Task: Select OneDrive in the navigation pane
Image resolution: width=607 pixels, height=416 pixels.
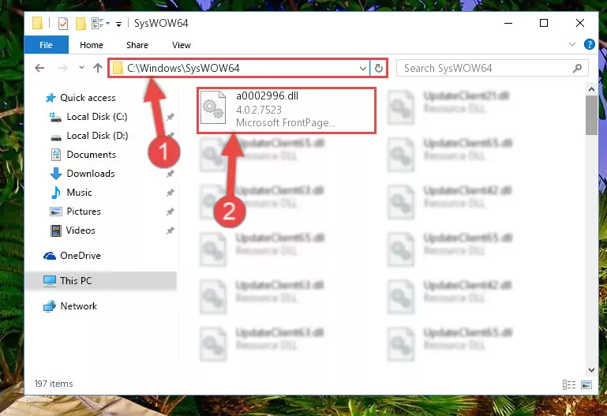Action: click(x=81, y=256)
